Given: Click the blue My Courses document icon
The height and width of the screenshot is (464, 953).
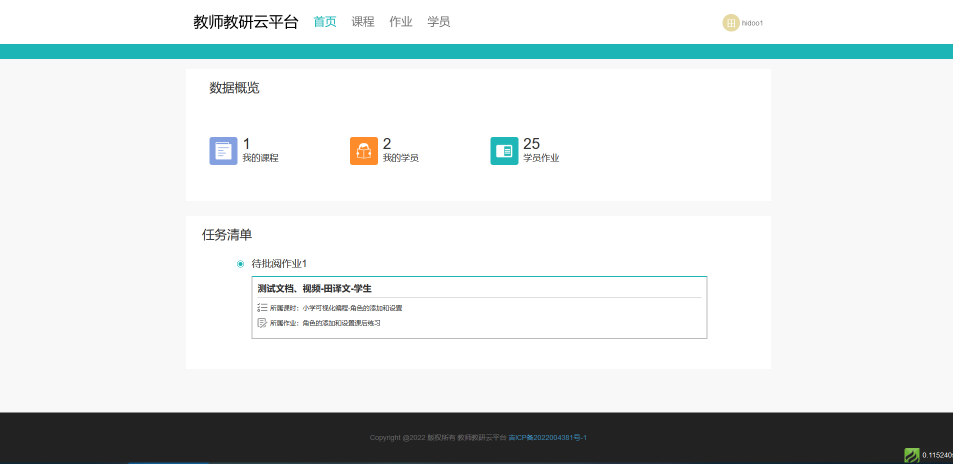Looking at the screenshot, I should tap(223, 151).
